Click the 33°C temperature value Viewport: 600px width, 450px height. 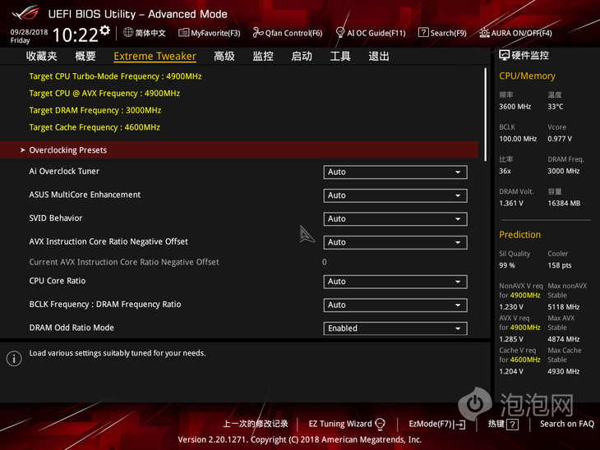[x=556, y=107]
